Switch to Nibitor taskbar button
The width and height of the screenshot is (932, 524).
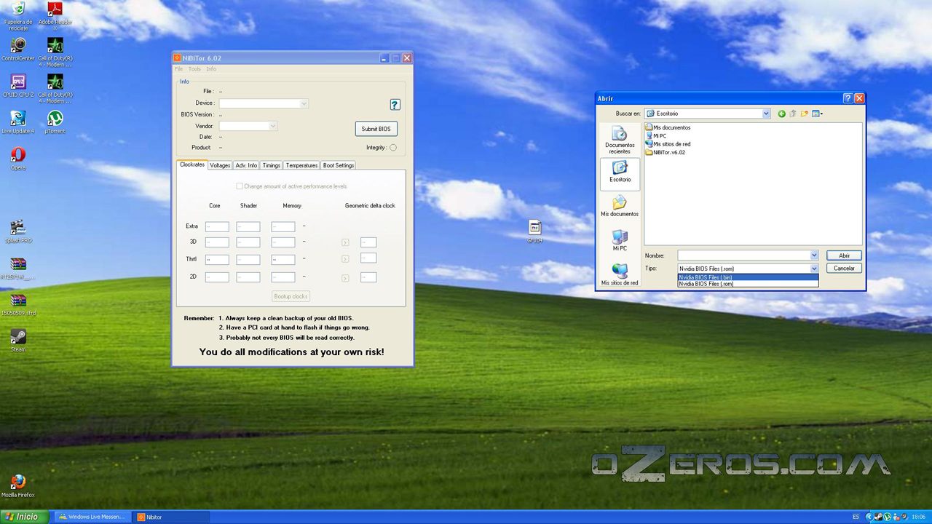coord(172,517)
